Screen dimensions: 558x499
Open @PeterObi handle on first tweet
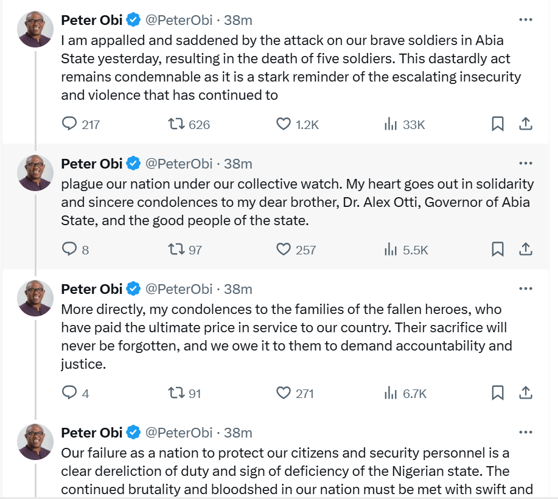(179, 20)
